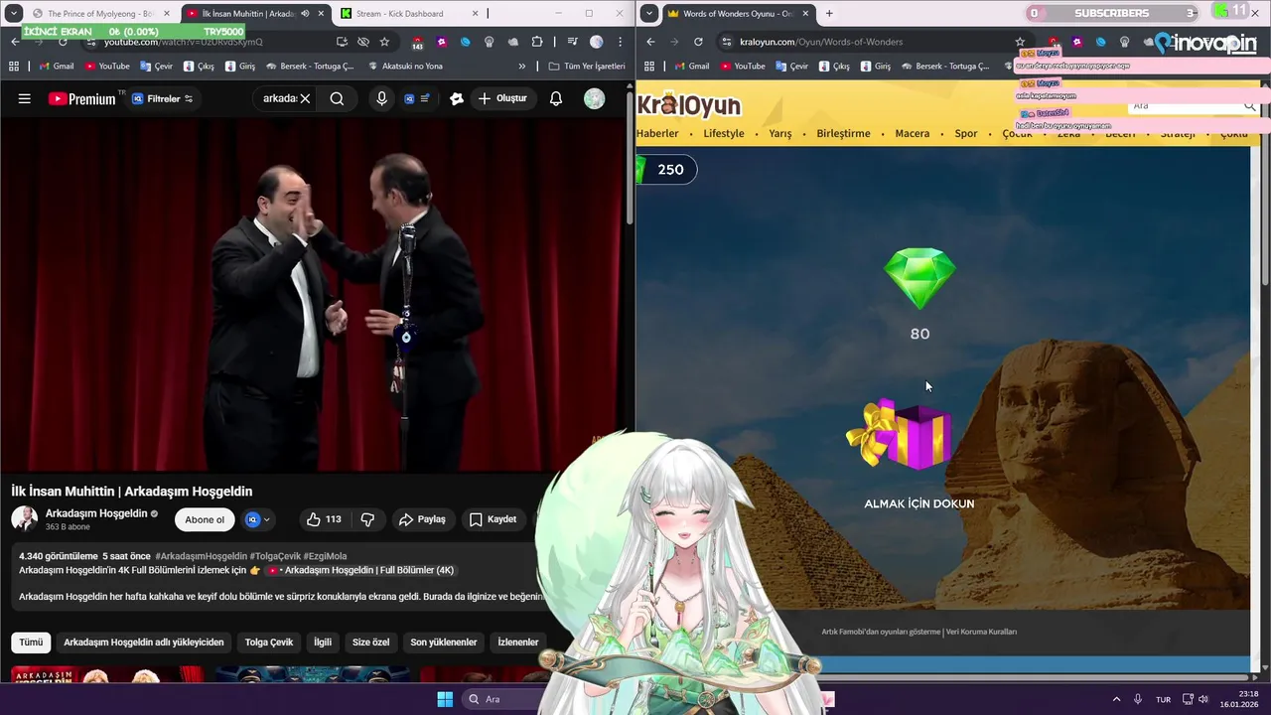This screenshot has width=1271, height=715.
Task: Open apps grid icon in left bookmarks bar
Action: click(x=14, y=67)
